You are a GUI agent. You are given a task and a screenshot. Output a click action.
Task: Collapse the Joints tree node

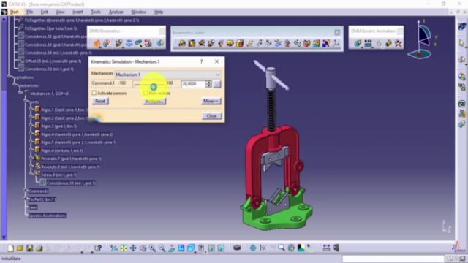pos(26,102)
